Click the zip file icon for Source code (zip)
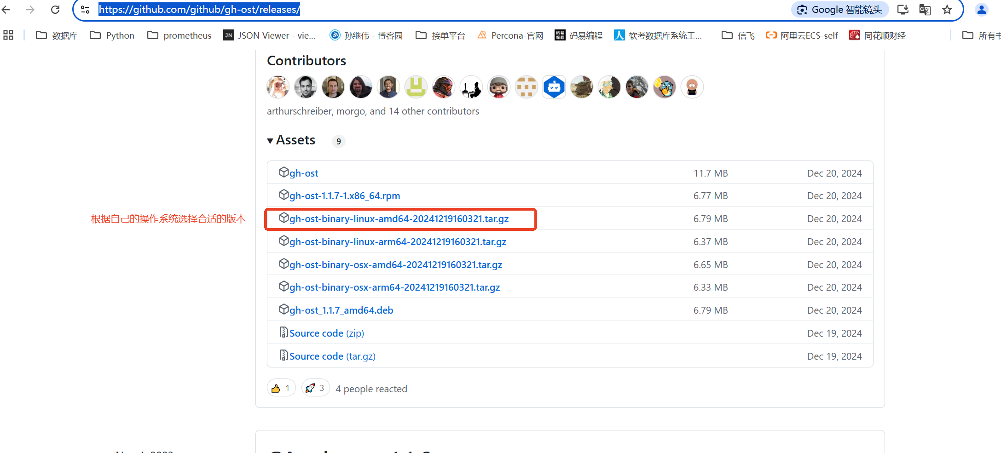The image size is (1001, 453). [x=284, y=332]
